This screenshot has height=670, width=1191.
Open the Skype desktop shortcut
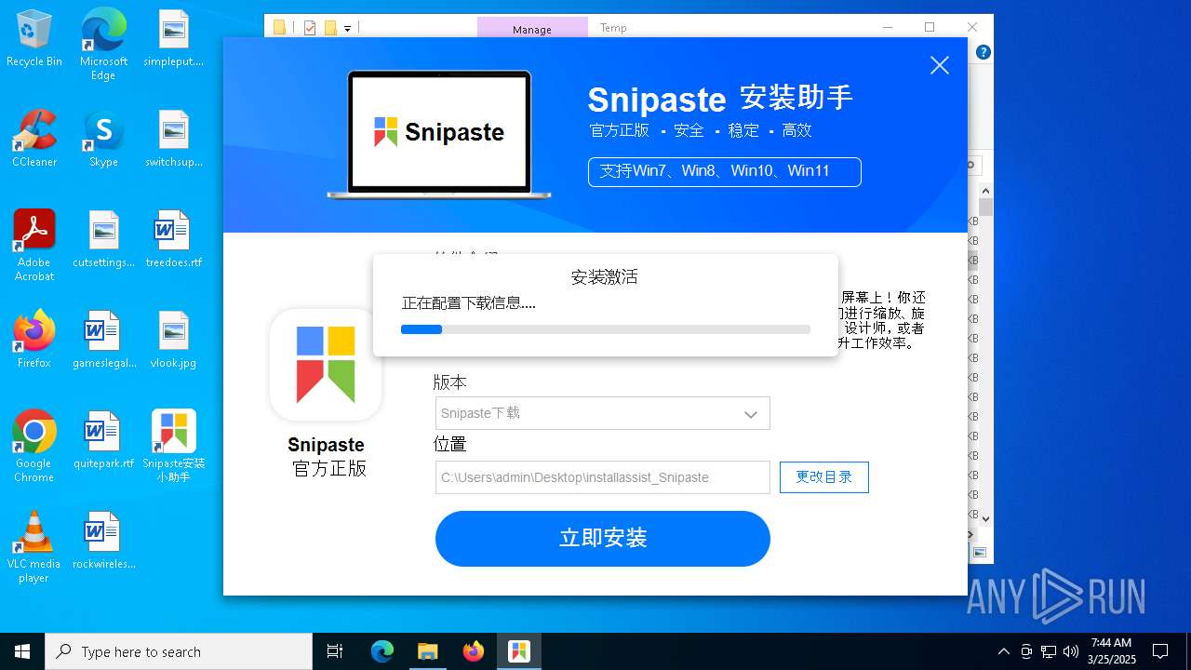(103, 140)
